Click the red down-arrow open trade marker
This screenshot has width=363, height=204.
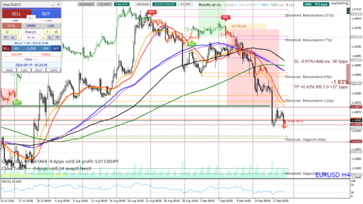pos(284,125)
